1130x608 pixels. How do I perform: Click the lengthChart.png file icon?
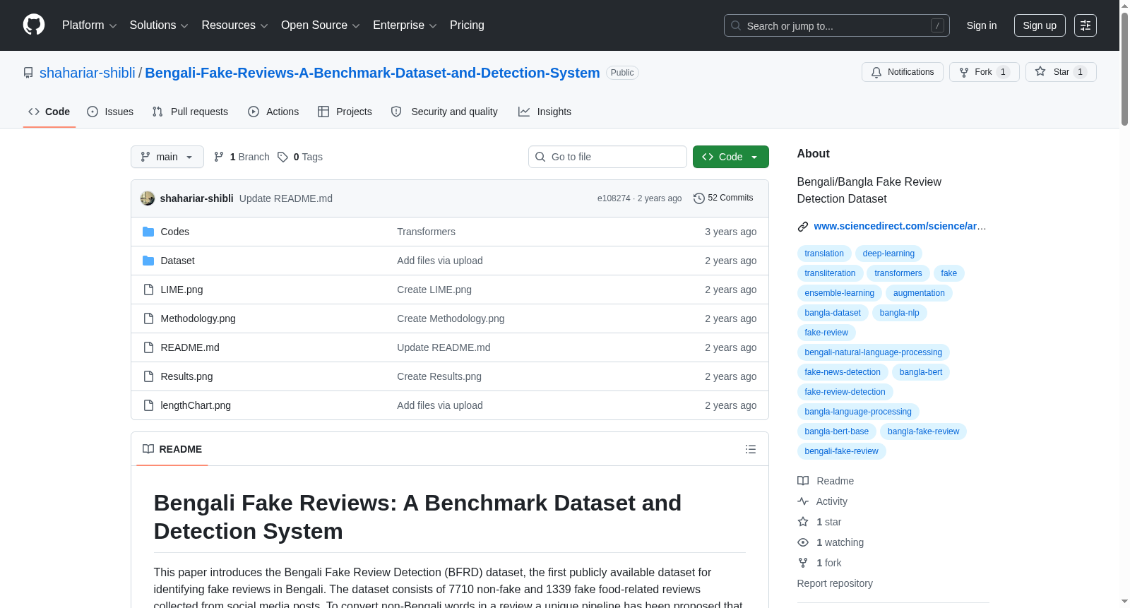(148, 405)
